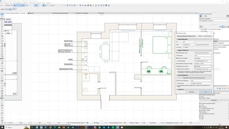Click the Windows Start button
The image size is (229, 129).
(2, 128)
